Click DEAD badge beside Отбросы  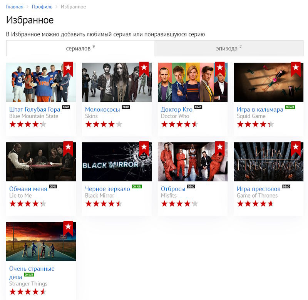tap(191, 186)
